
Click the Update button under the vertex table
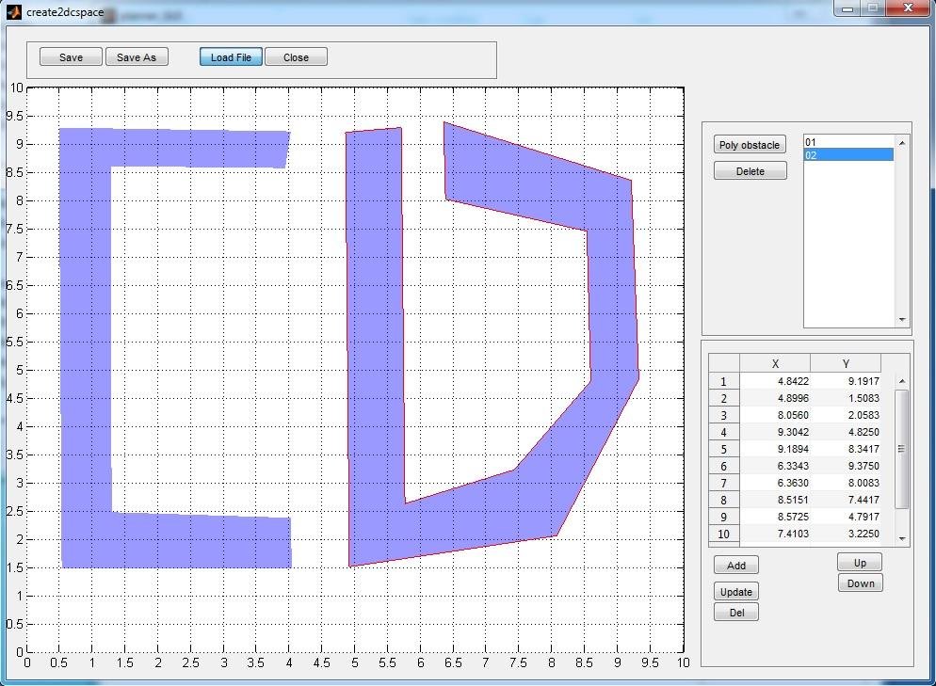(735, 591)
